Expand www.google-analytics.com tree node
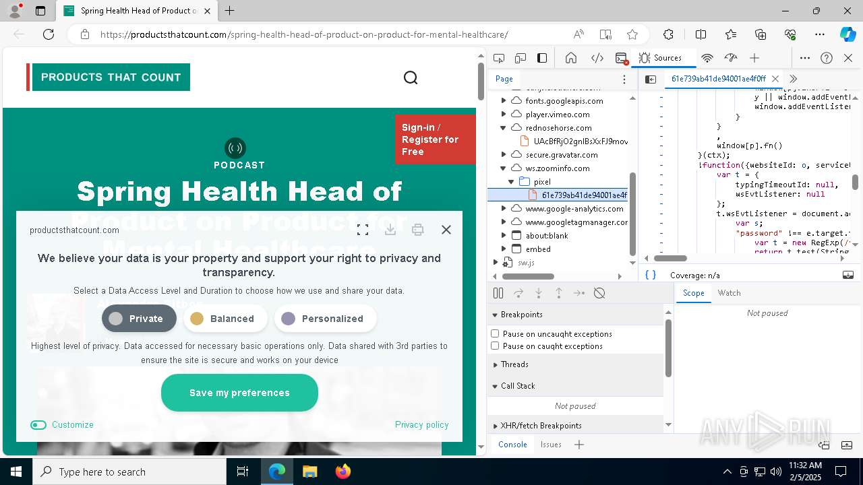The width and height of the screenshot is (863, 485). pos(503,208)
